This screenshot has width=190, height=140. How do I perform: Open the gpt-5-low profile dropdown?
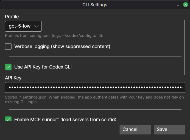coord(23,26)
